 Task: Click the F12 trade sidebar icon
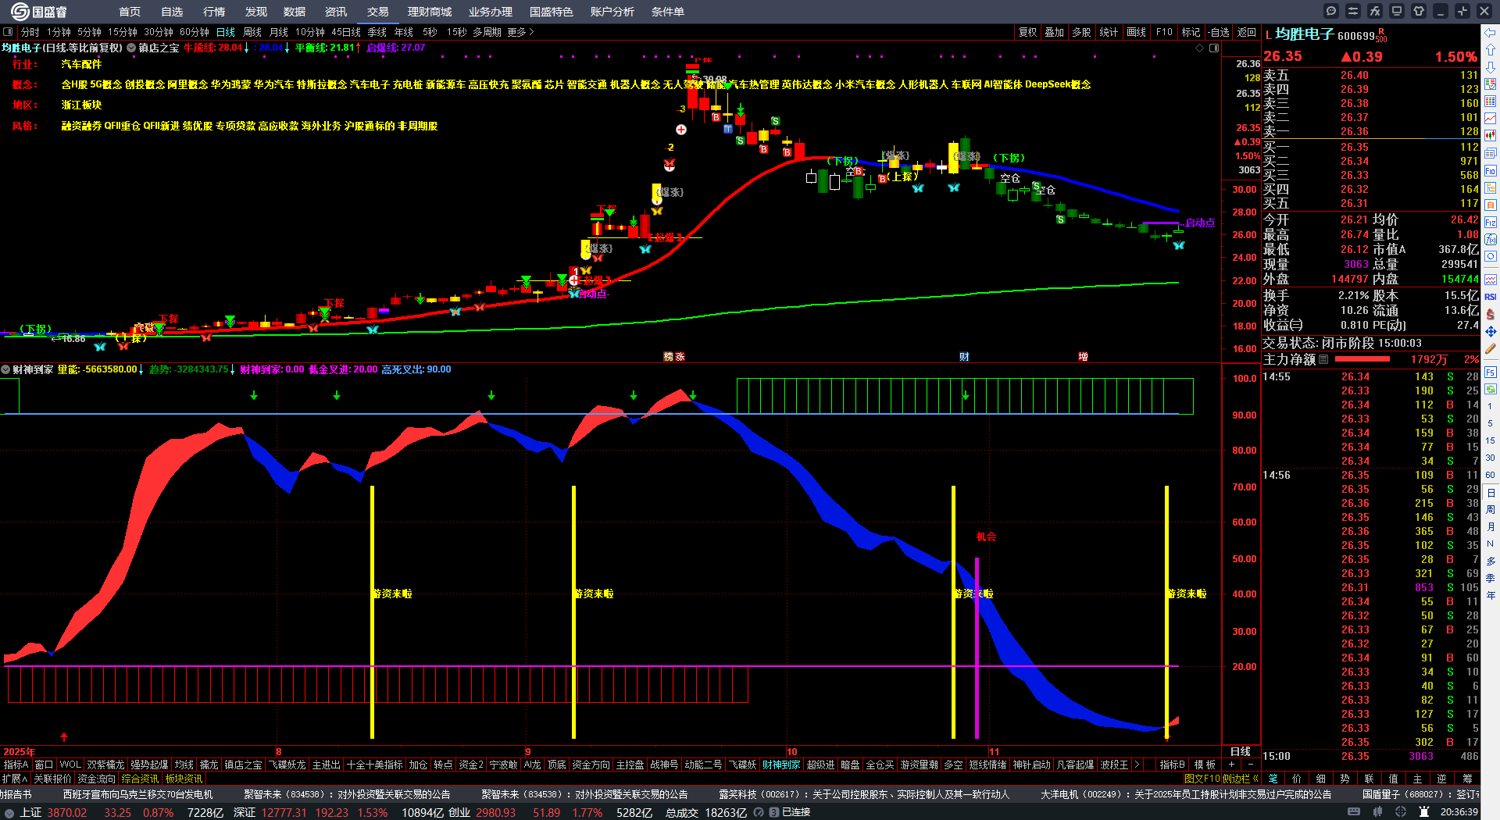click(x=1491, y=223)
